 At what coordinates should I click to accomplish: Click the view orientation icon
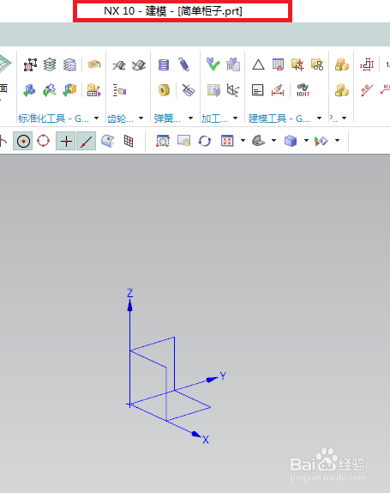(259, 141)
